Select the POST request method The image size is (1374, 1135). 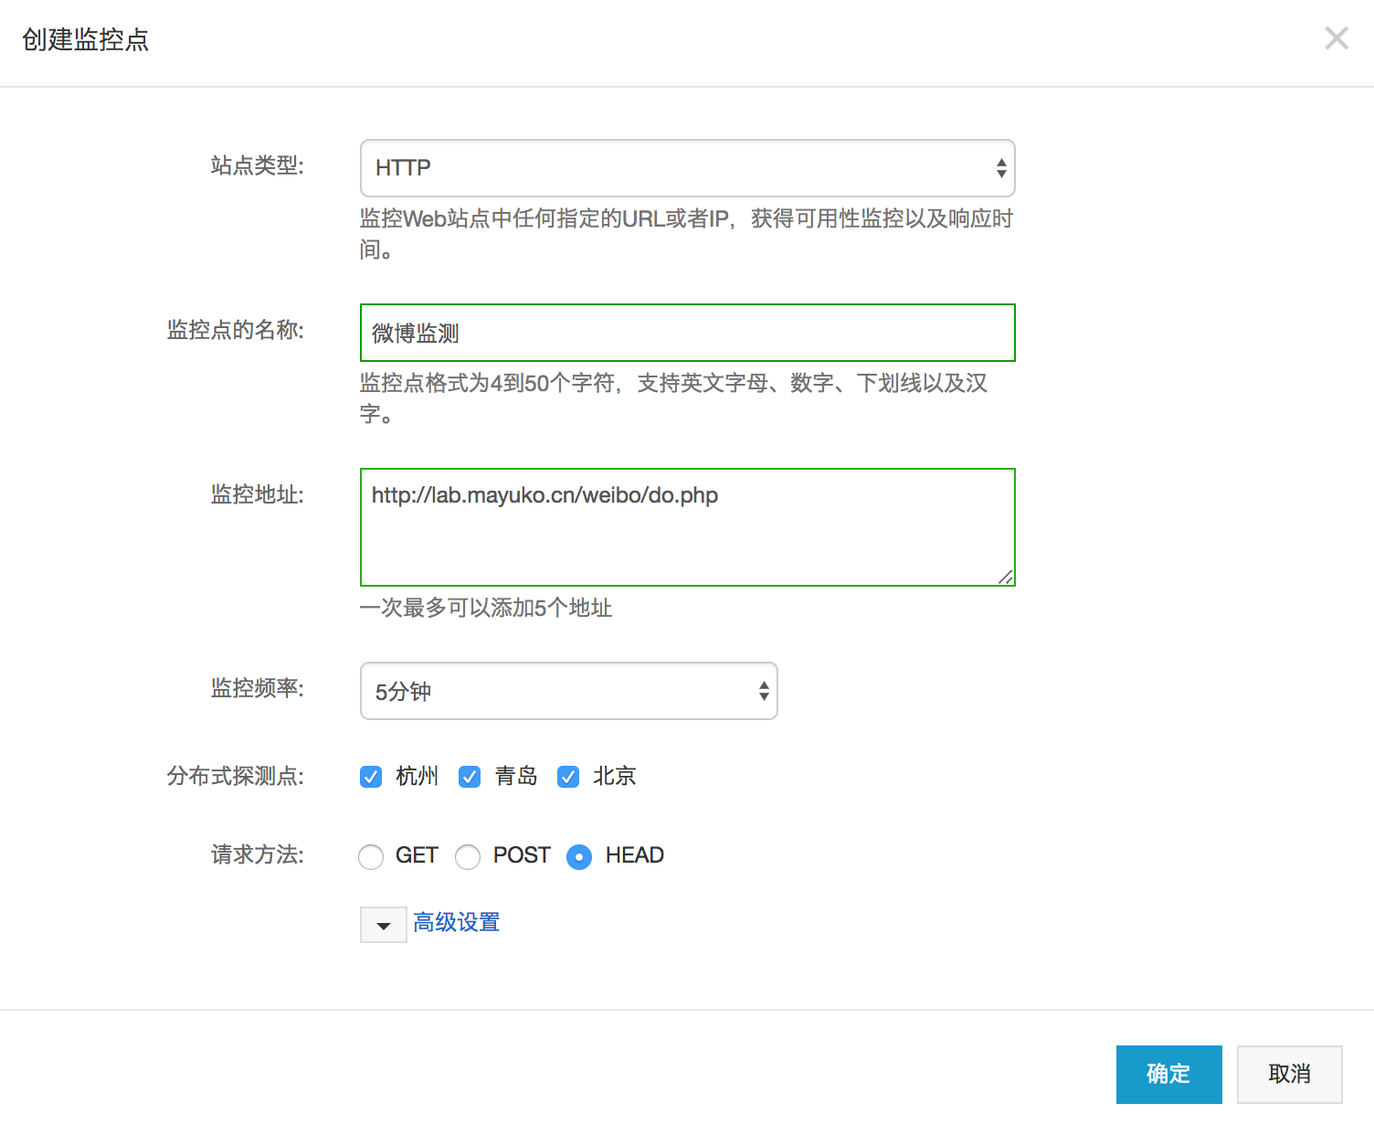coord(468,857)
